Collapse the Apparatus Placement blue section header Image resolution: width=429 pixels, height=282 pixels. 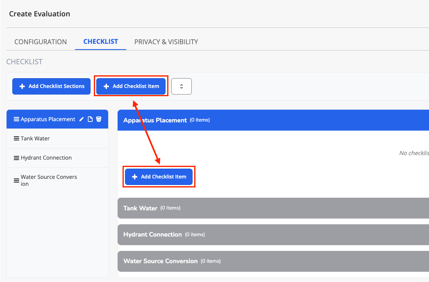[x=273, y=120]
